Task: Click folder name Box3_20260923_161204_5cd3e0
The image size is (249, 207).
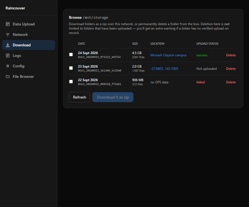Action: [x=100, y=70]
